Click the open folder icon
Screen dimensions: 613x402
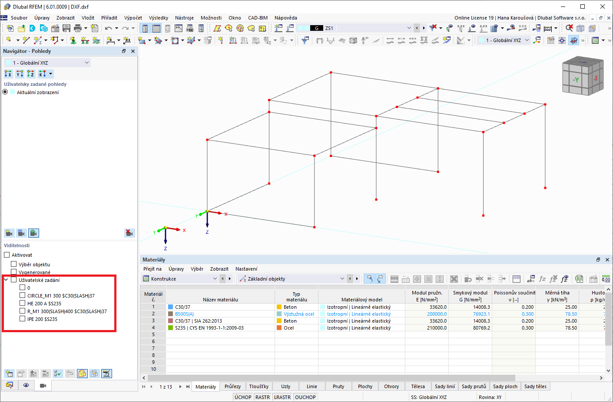tap(21, 28)
